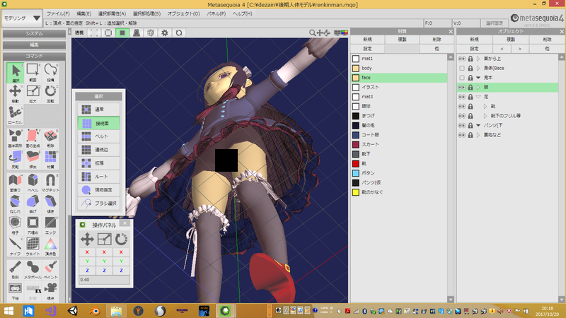This screenshot has width=566, height=318.
Task: Show the hidden 身体(Bace object
Action: coord(462,68)
